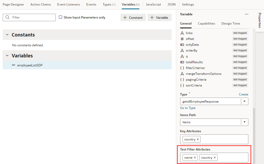This screenshot has width=264, height=164.
Task: Click the object braces icon next to sortCriteria
Action: tap(182, 85)
